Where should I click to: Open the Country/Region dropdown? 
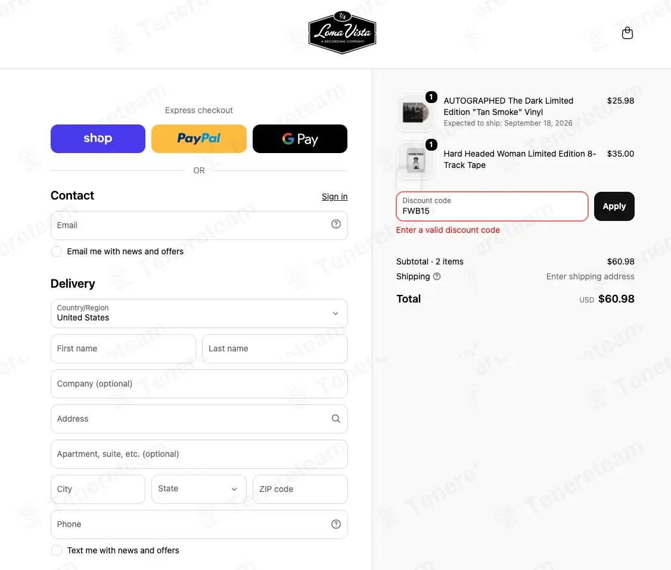(199, 313)
